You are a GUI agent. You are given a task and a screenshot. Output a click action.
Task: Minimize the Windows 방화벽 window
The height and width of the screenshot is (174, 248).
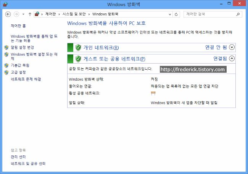(x=221, y=4)
